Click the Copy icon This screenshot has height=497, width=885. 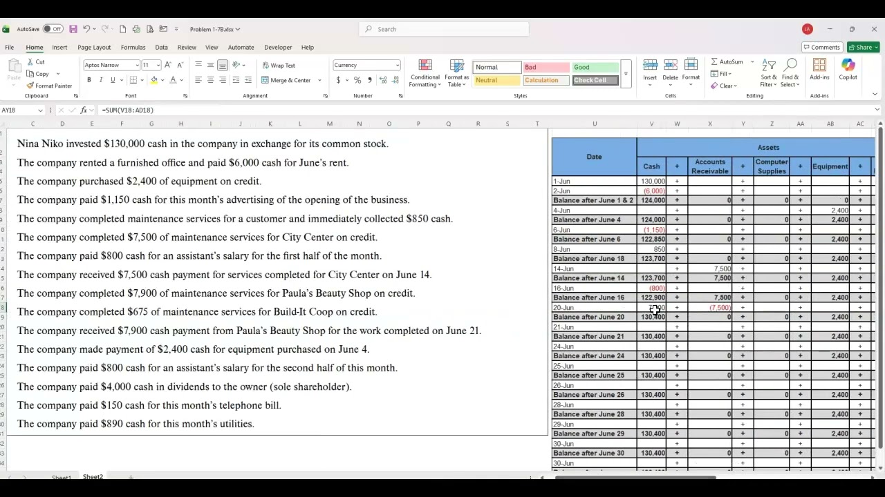point(30,74)
